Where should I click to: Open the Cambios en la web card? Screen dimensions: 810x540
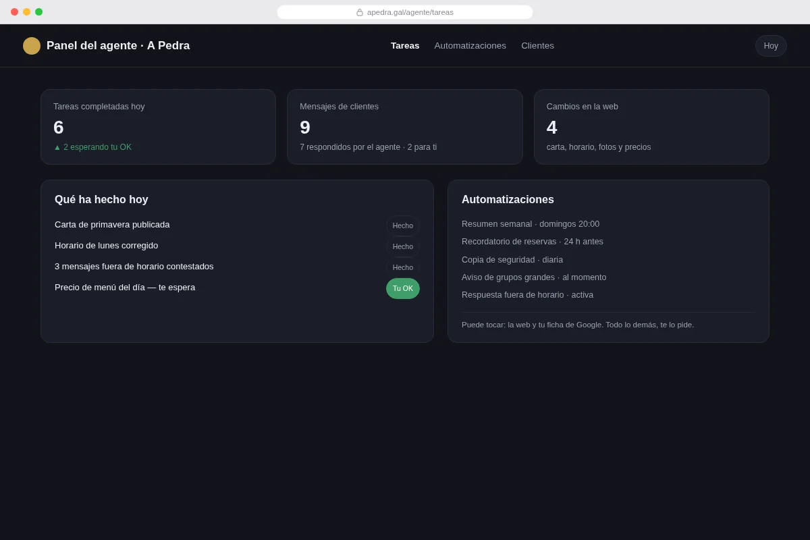tap(651, 127)
